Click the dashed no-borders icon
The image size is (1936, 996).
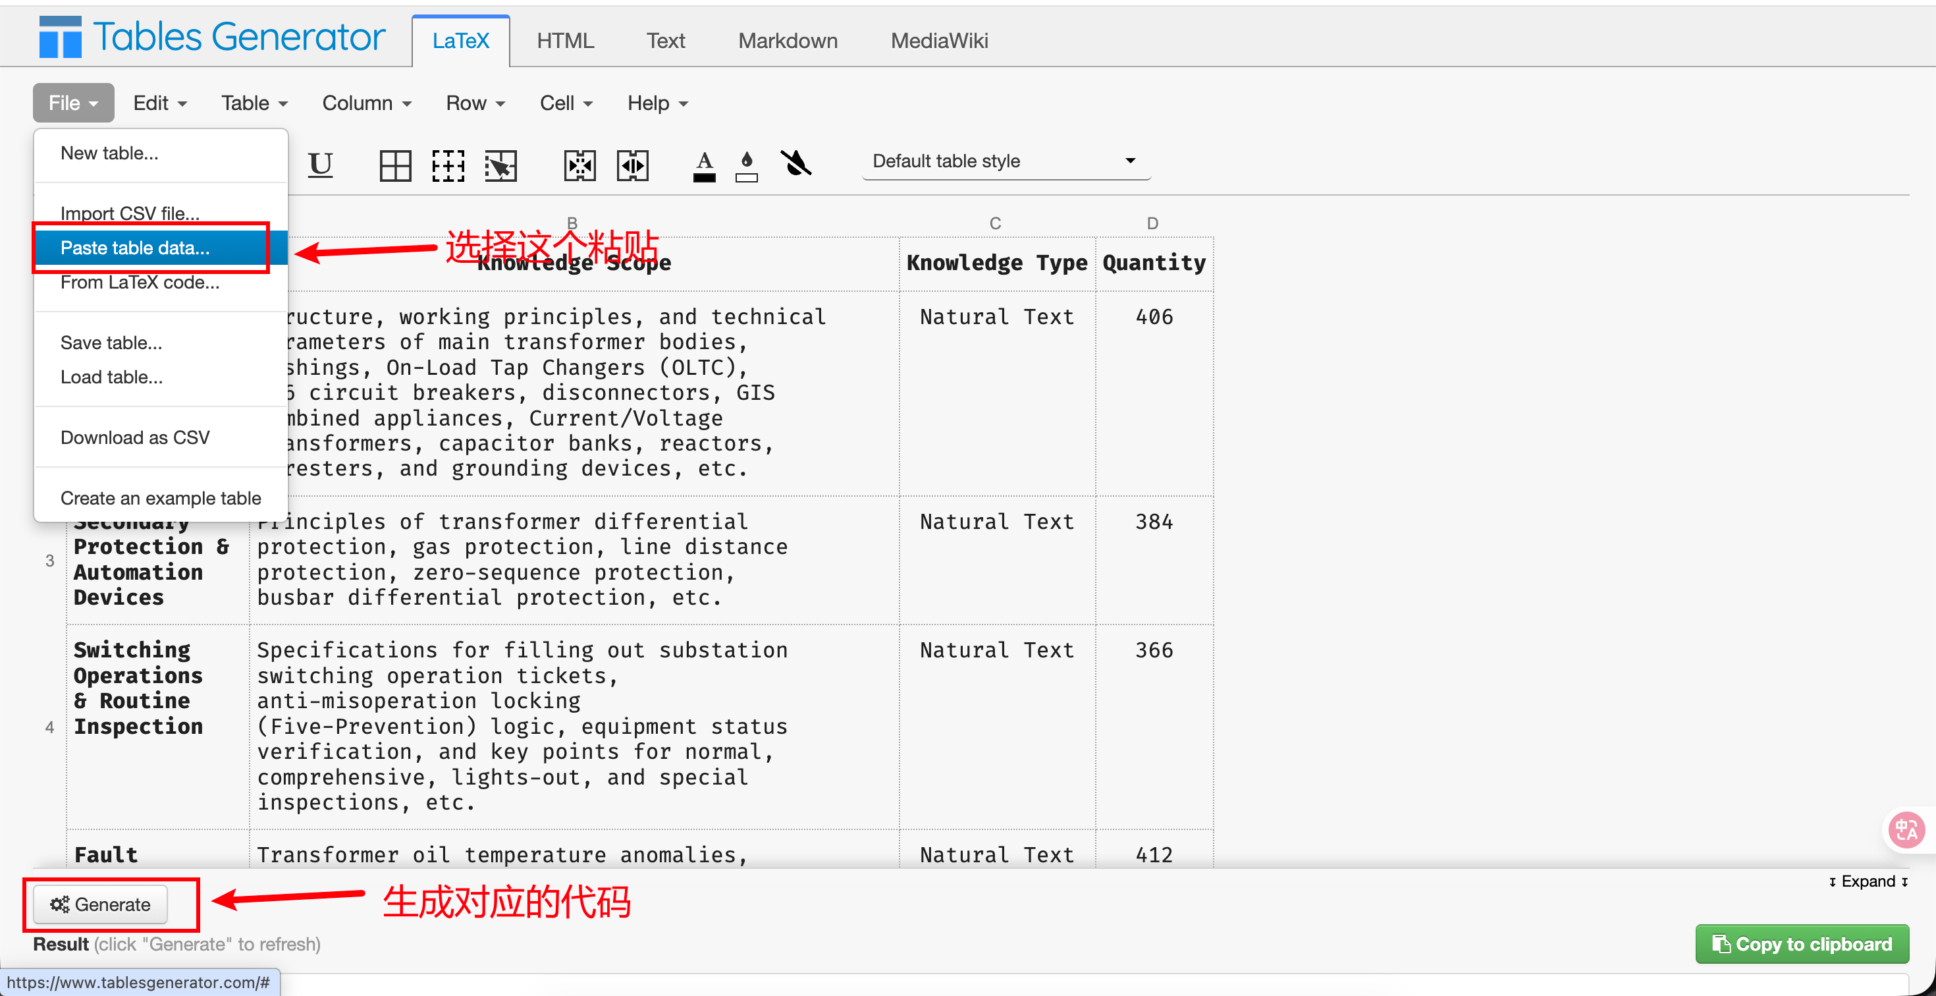(x=448, y=165)
